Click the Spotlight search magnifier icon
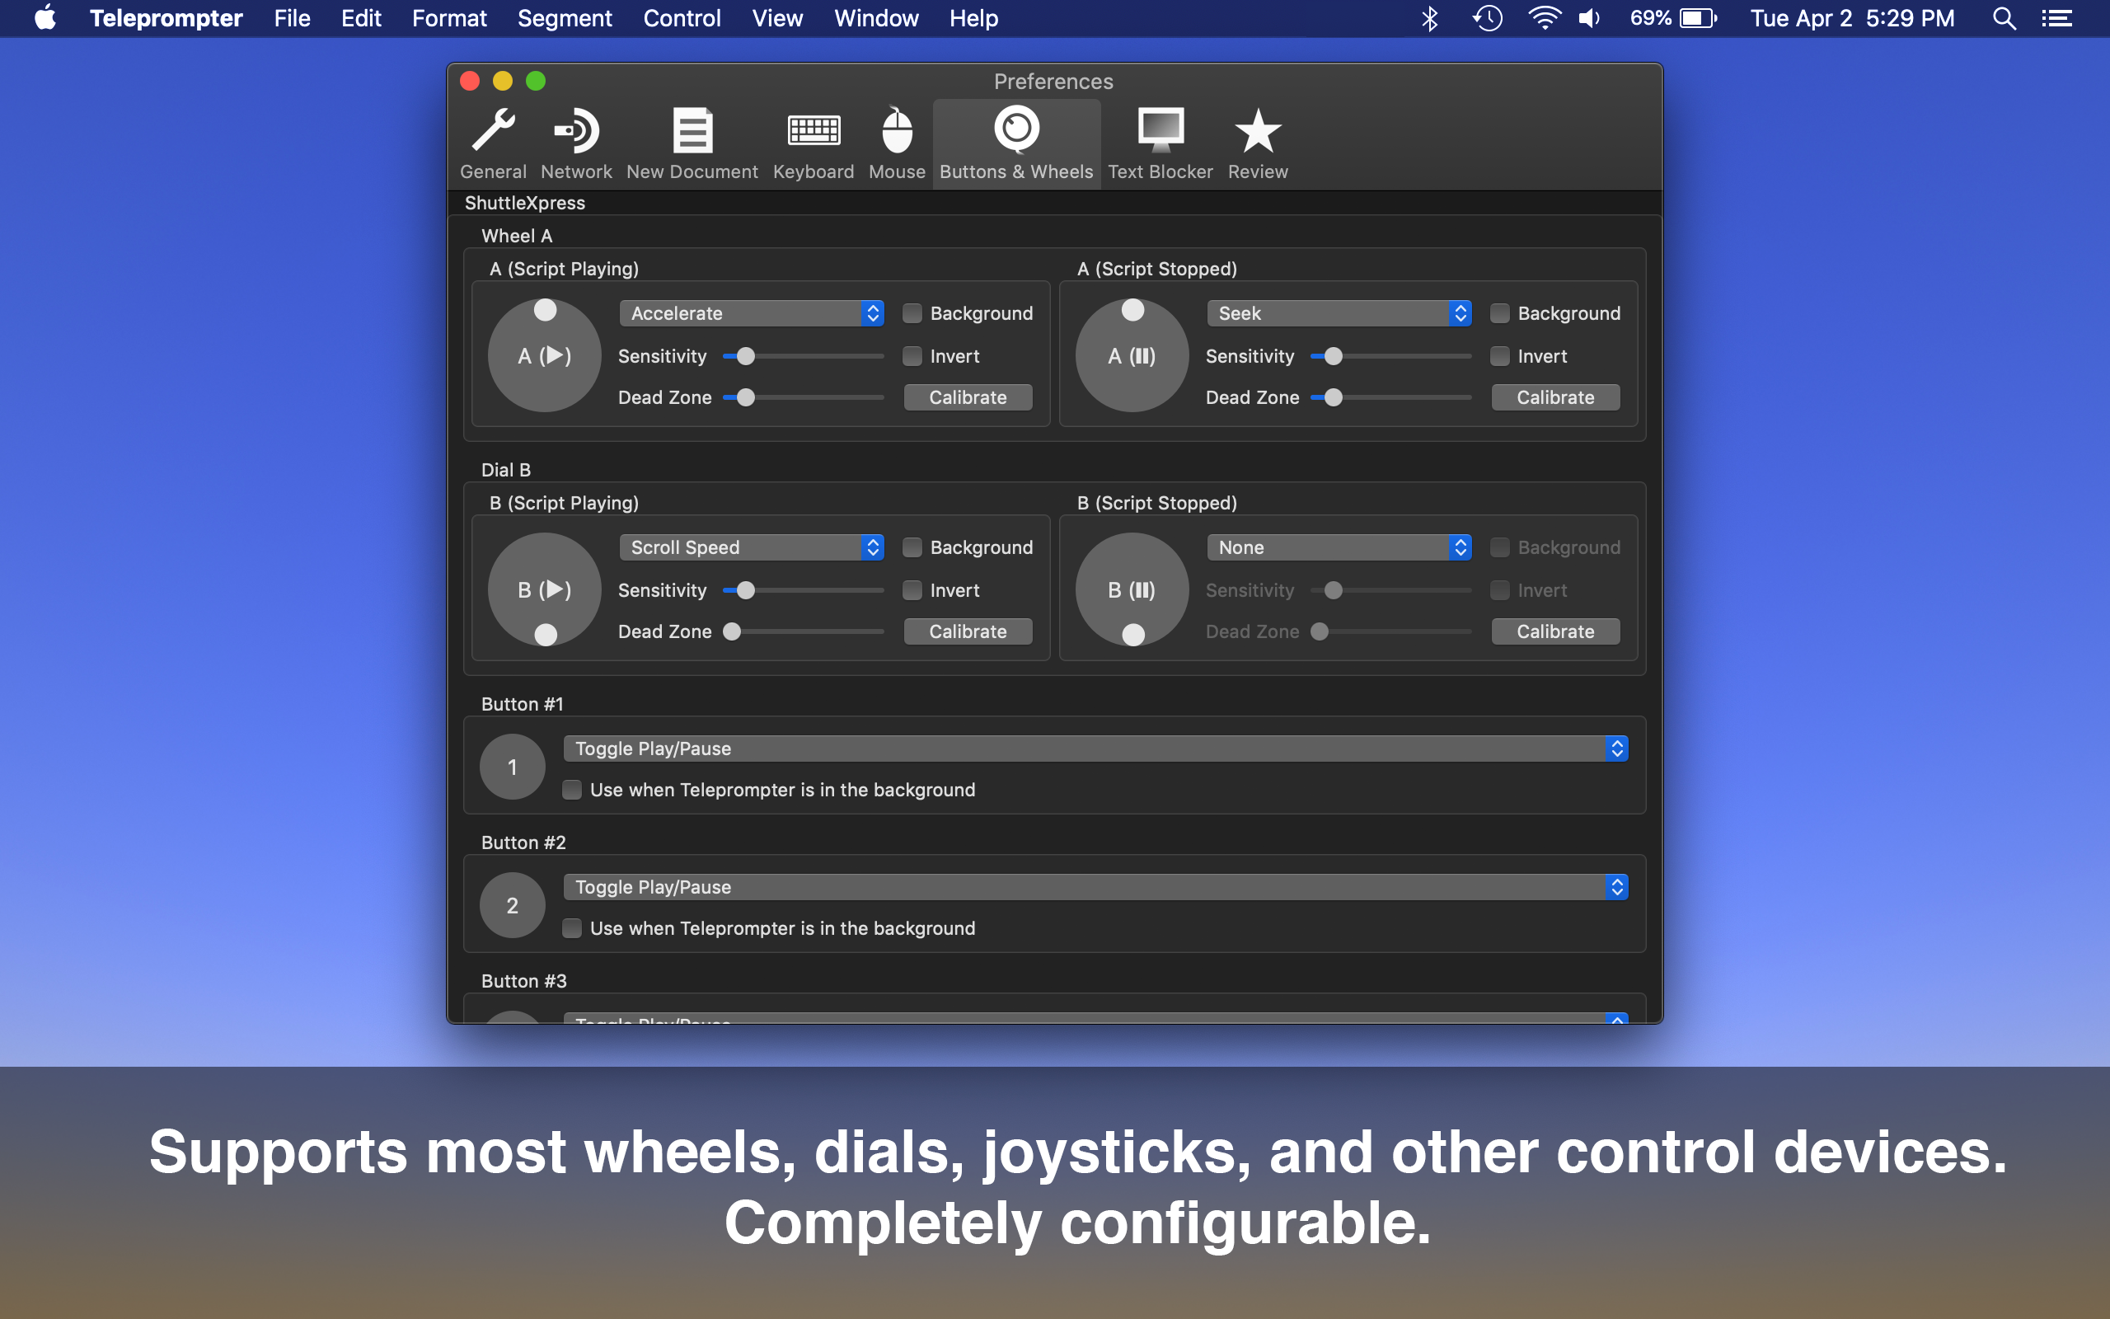Screen dimensions: 2110x1319 (2004, 18)
